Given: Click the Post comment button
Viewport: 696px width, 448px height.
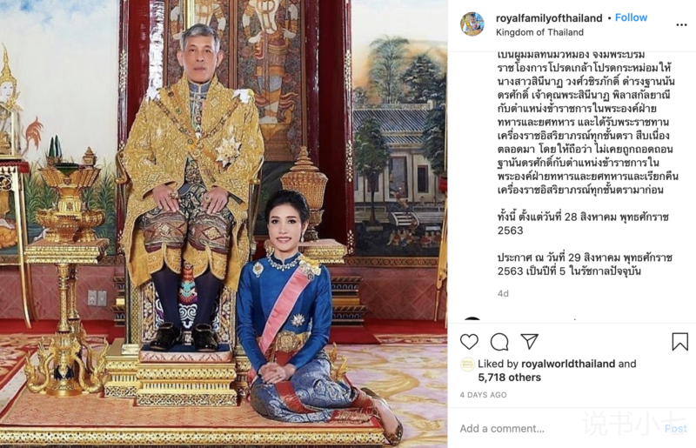Looking at the screenshot, I should (x=676, y=429).
